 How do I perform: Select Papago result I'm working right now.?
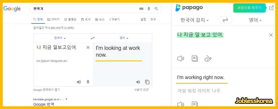point(201,77)
